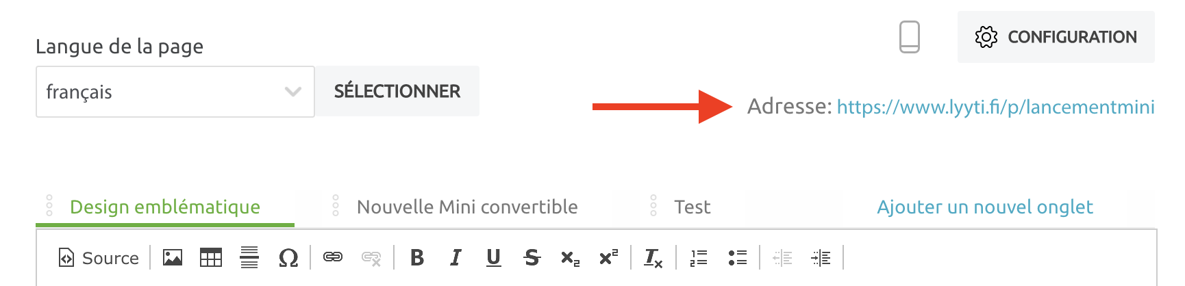Toggle bold formatting
Viewport: 1185px width, 286px height.
(x=416, y=258)
